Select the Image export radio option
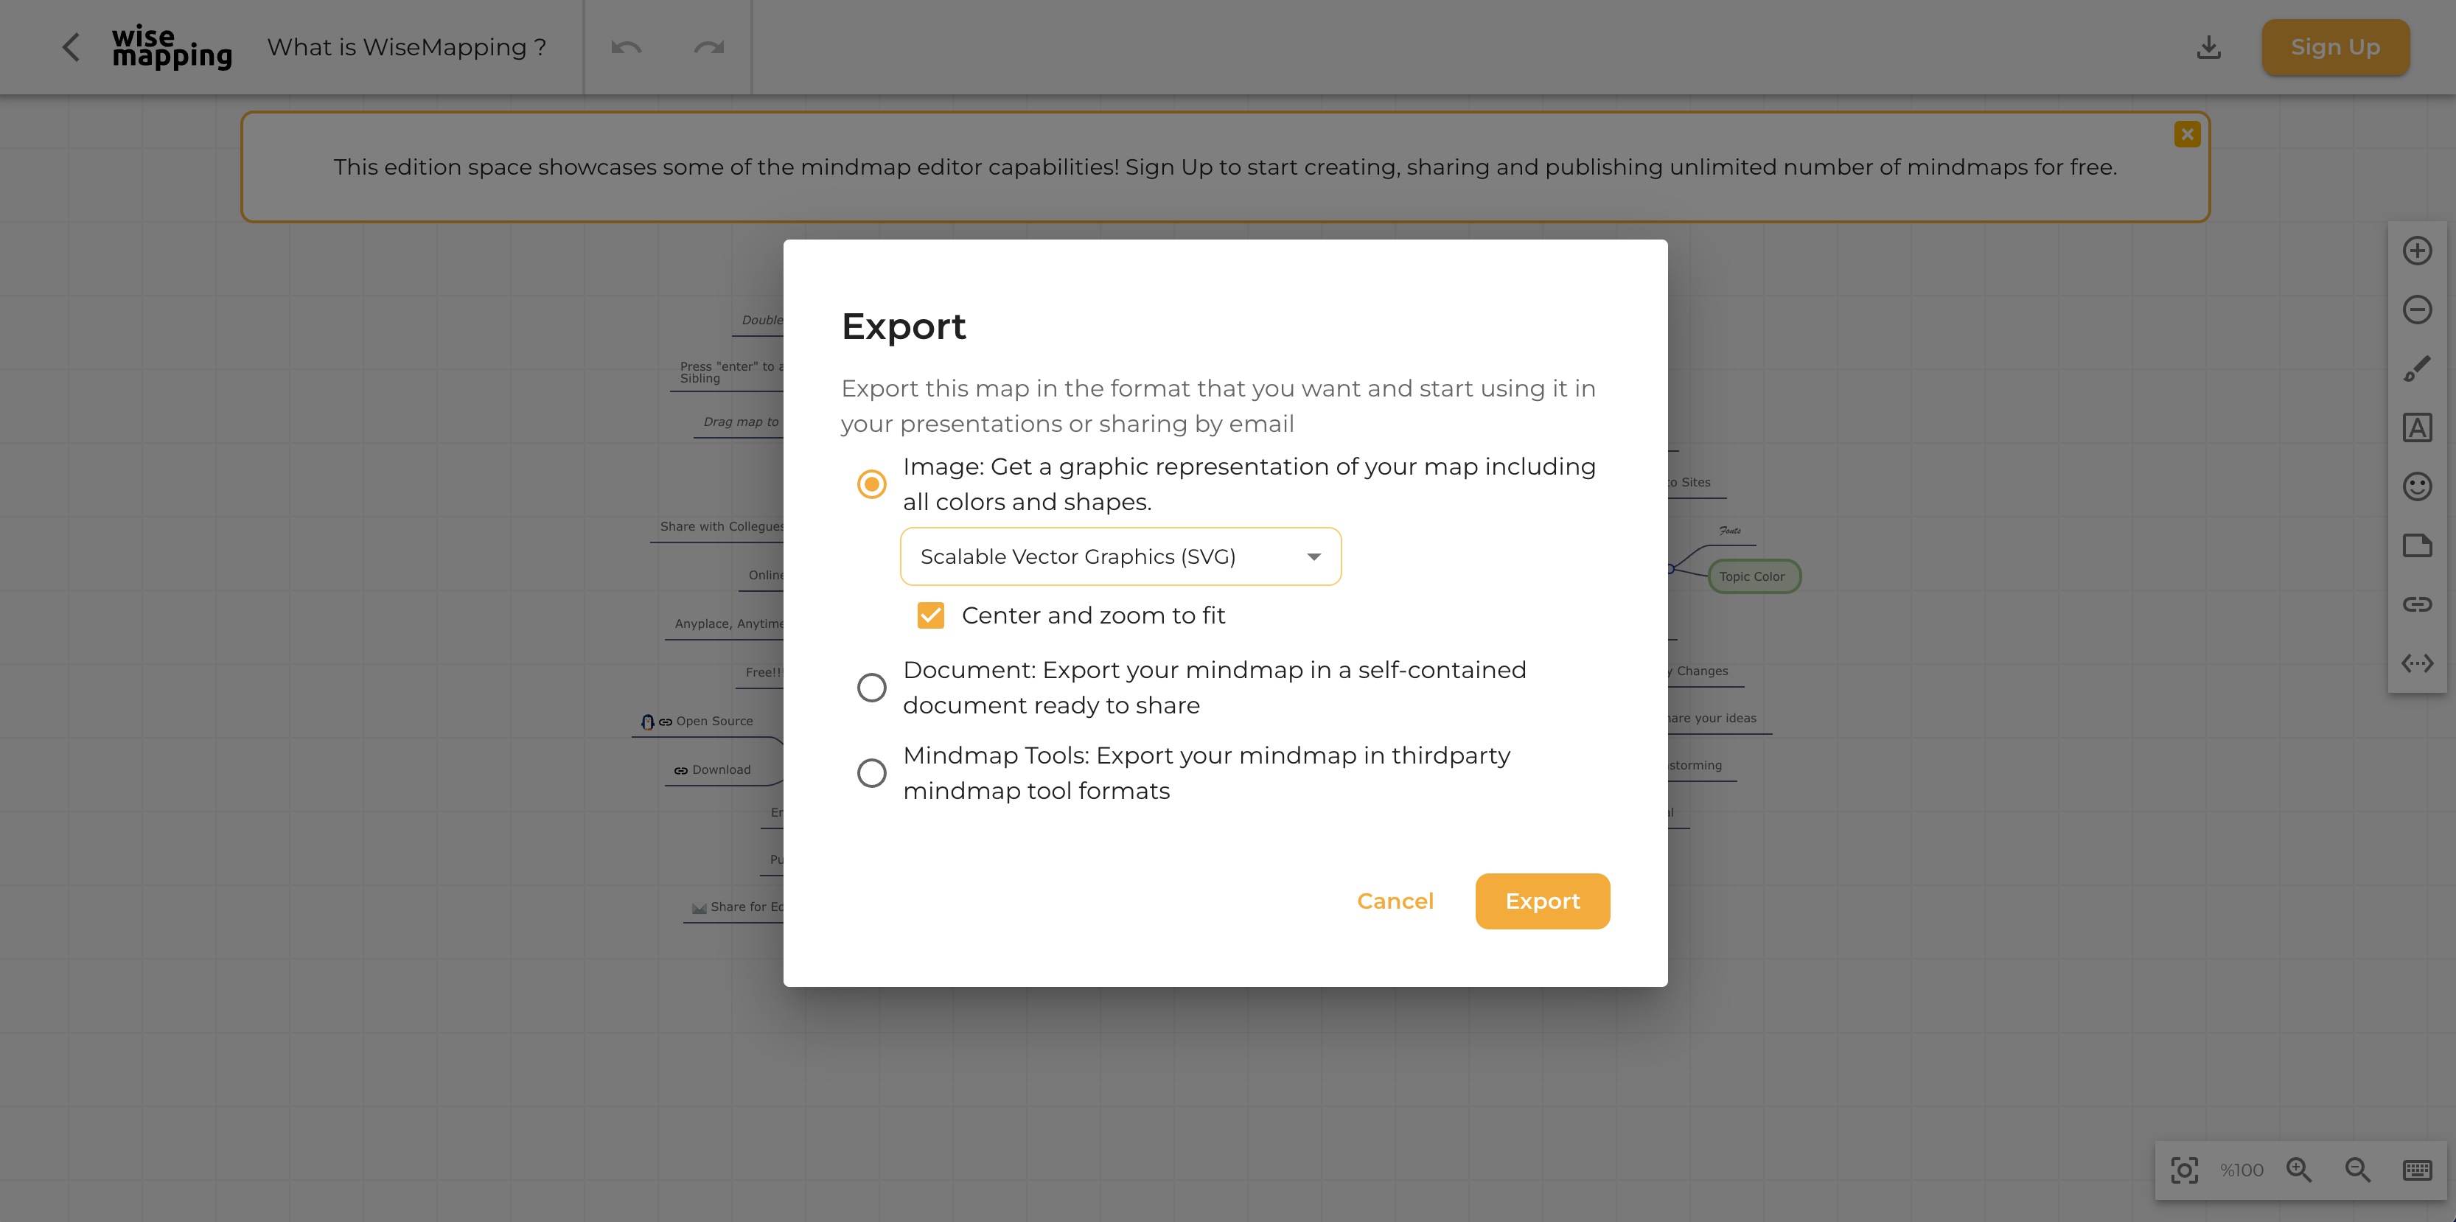2456x1222 pixels. coord(871,484)
